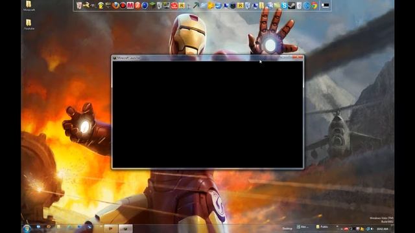
Task: Click the volume icon in system tray
Action: coord(372,228)
